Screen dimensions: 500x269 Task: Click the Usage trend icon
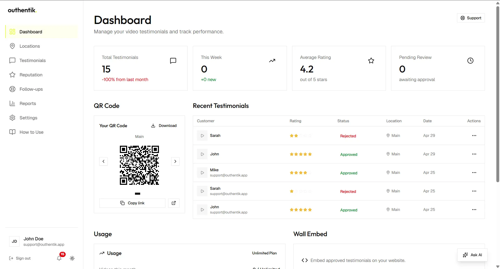tap(102, 253)
